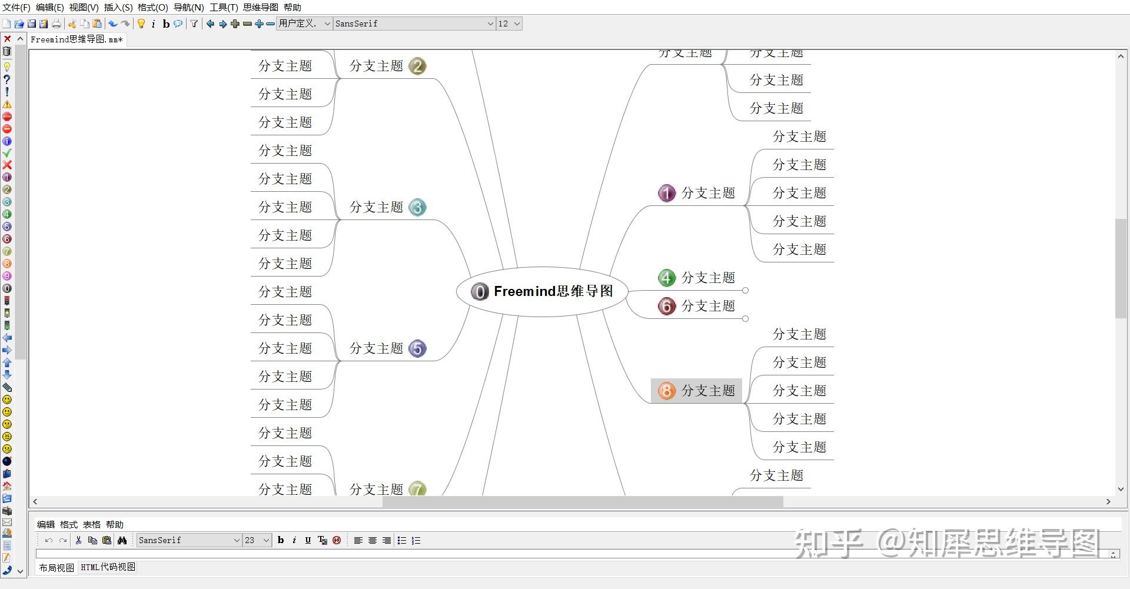Add priority 1 icon from sidebar
Screen dimensions: 1130x589
click(7, 177)
